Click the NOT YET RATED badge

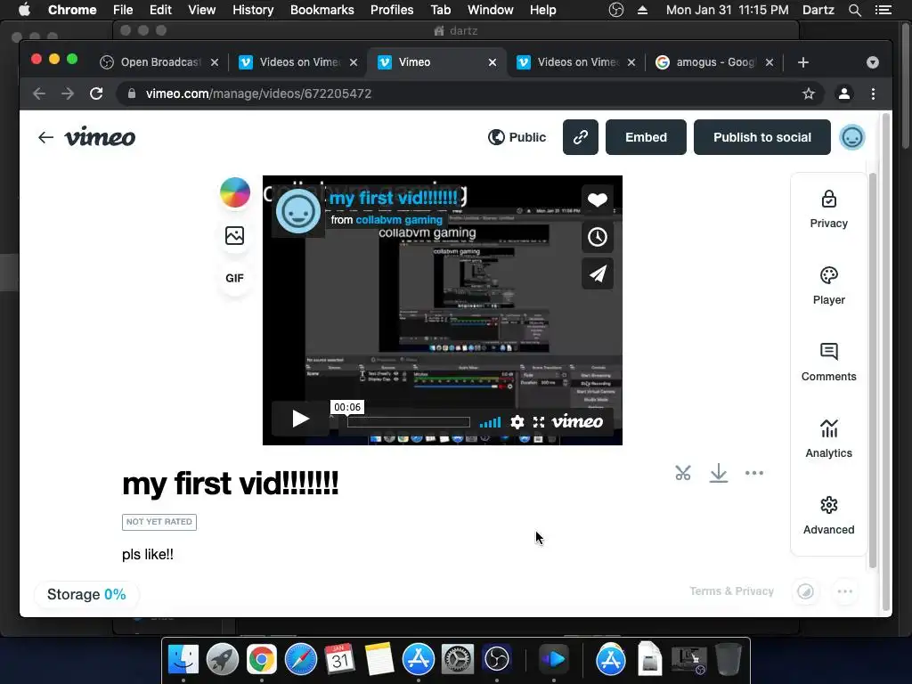tap(159, 522)
